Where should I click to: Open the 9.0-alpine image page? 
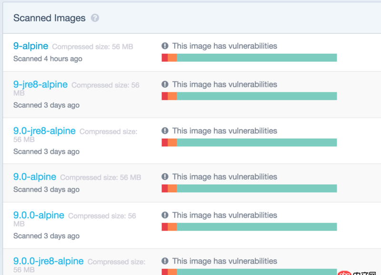coord(34,177)
